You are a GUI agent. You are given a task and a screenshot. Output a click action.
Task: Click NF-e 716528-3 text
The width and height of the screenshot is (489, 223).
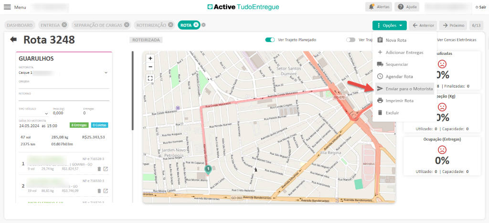(x=93, y=159)
